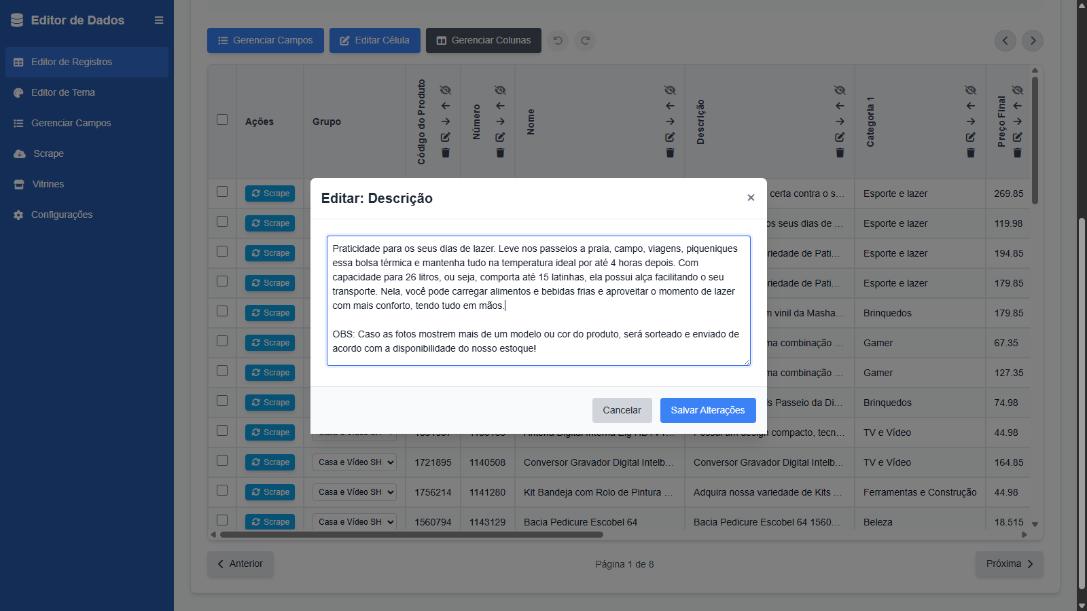Tick the select-all checkbox in the table header
1087x611 pixels.
(x=222, y=119)
